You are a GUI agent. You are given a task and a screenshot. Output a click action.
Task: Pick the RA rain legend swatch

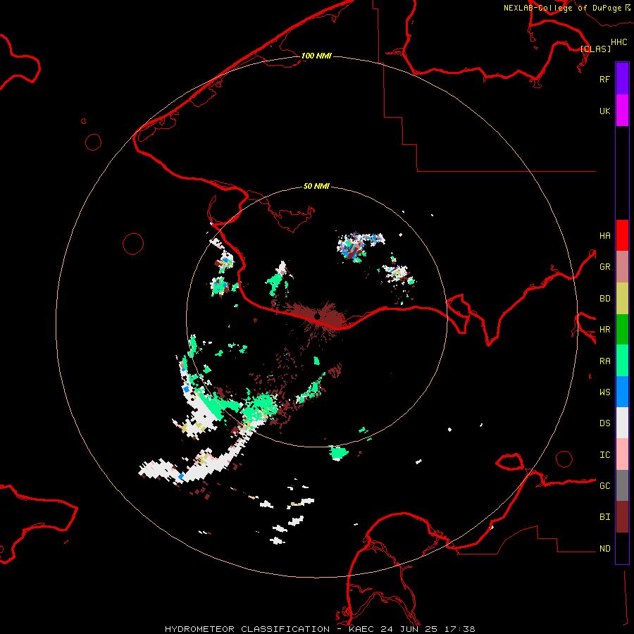[622, 361]
